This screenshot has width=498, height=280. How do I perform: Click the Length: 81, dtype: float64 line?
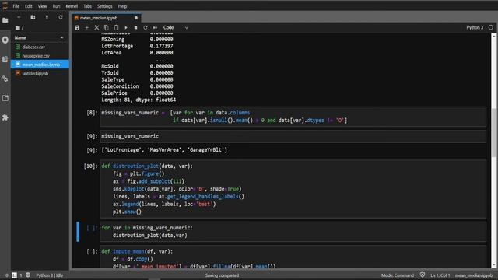click(139, 100)
